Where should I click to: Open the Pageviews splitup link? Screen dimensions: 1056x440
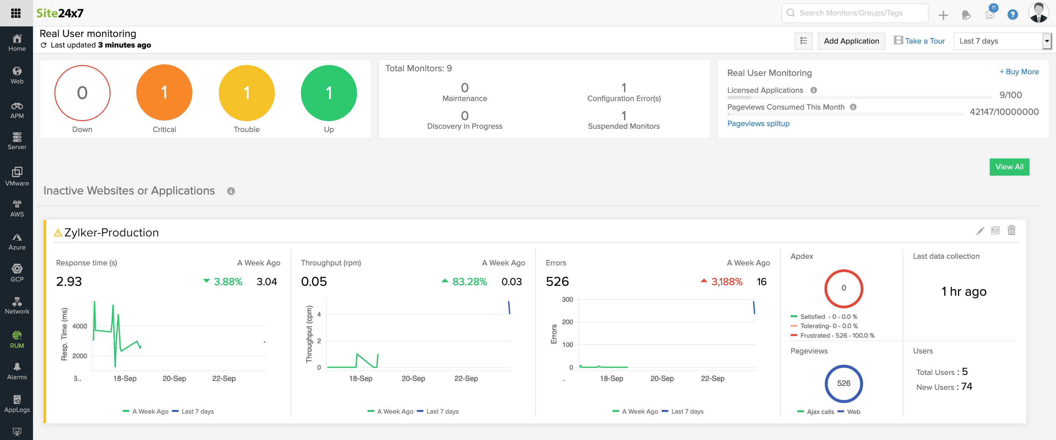[x=758, y=123]
